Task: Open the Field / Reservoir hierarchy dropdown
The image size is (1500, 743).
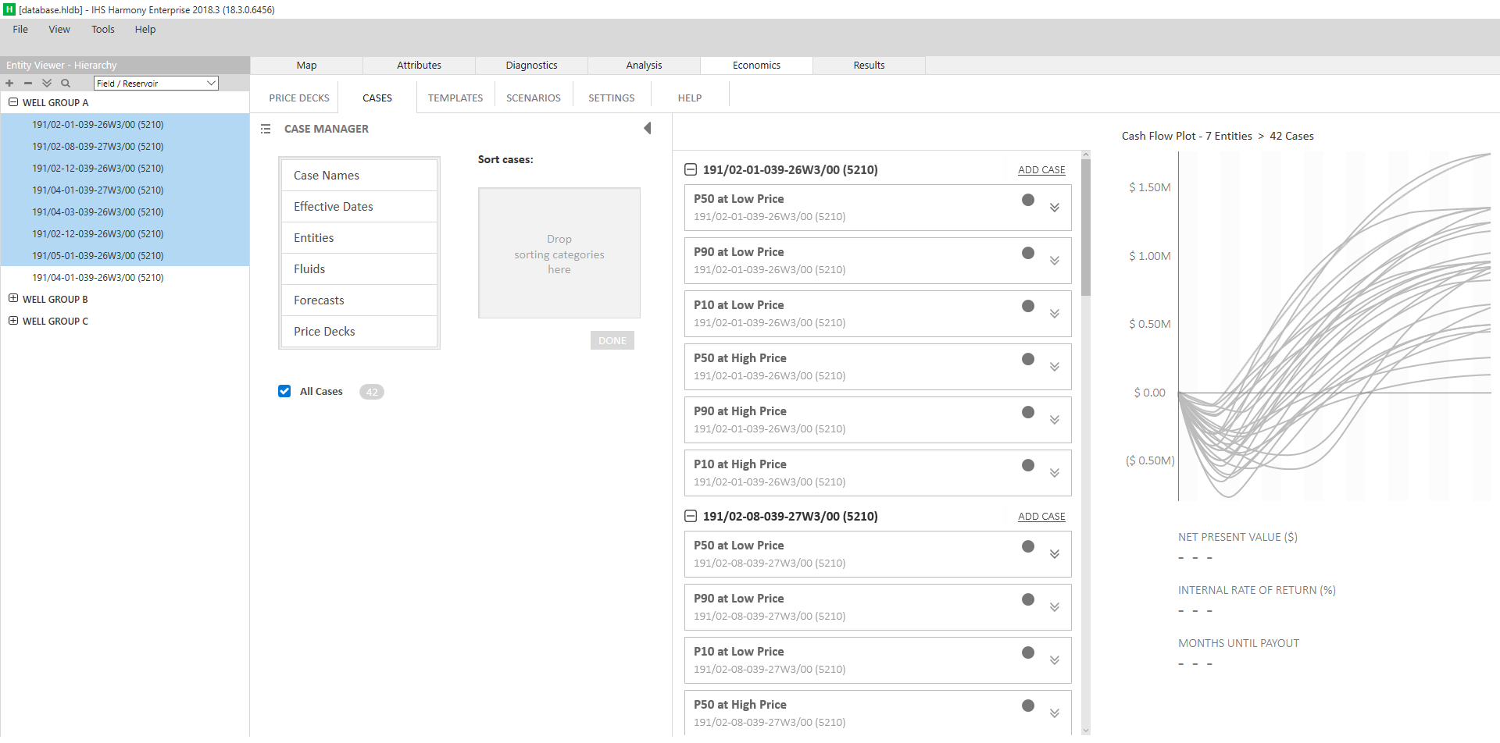Action: (x=156, y=84)
